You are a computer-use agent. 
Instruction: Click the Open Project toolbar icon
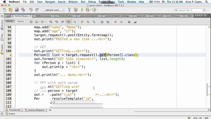pos(17,10)
